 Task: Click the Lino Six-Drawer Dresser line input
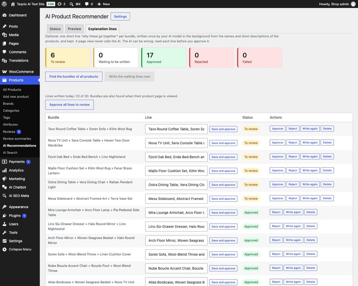click(176, 227)
